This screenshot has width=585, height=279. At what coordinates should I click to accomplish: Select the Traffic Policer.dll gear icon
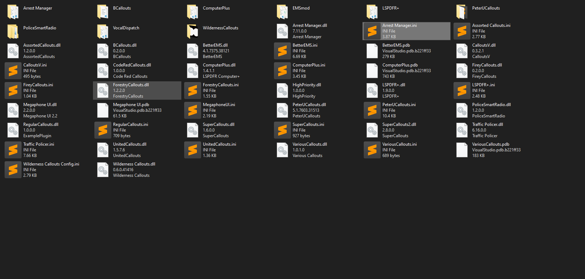pyautogui.click(x=462, y=130)
